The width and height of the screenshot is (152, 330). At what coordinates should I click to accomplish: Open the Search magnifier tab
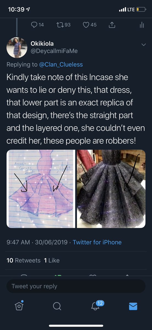tap(57, 306)
